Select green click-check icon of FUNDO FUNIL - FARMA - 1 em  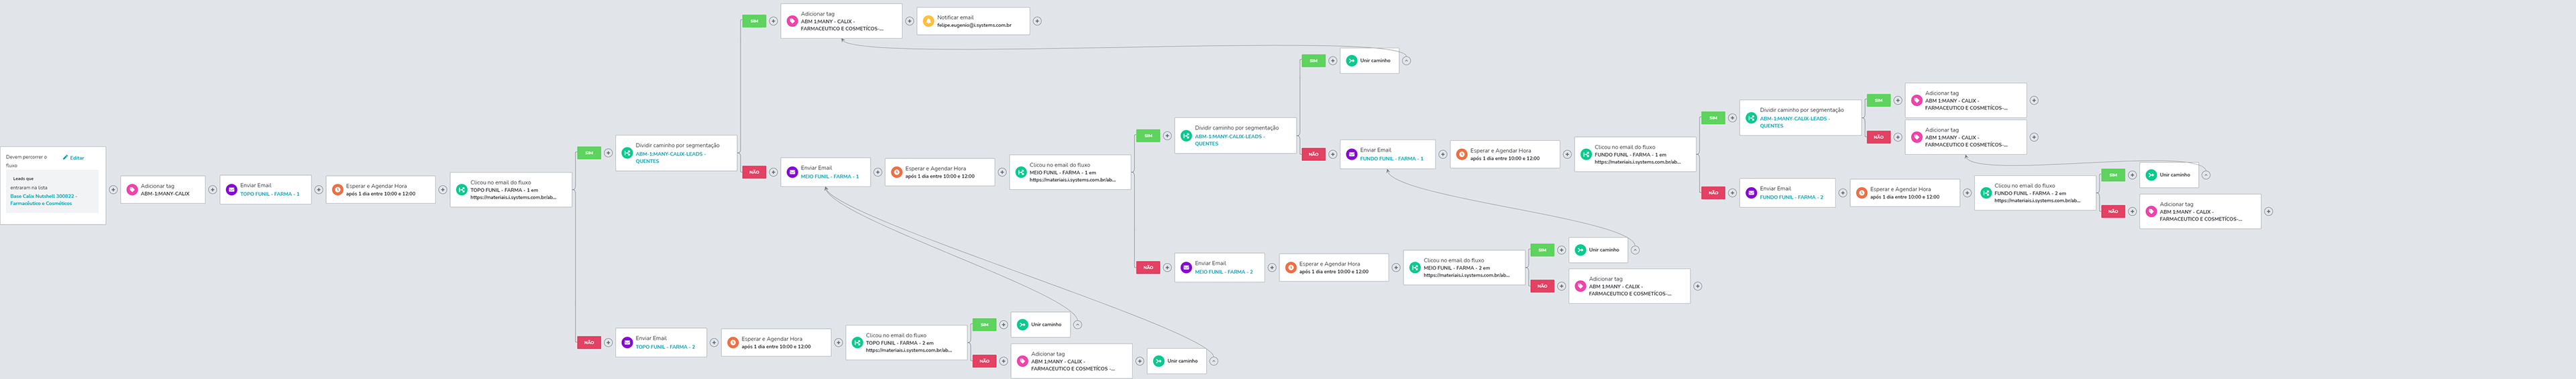pyautogui.click(x=1586, y=155)
